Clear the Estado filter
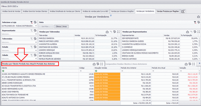The width and height of the screenshot is (201, 106). point(31,47)
